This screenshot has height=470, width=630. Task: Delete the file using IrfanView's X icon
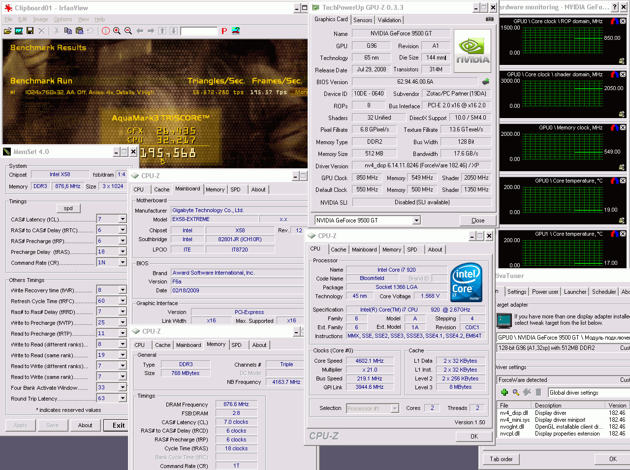pyautogui.click(x=41, y=31)
